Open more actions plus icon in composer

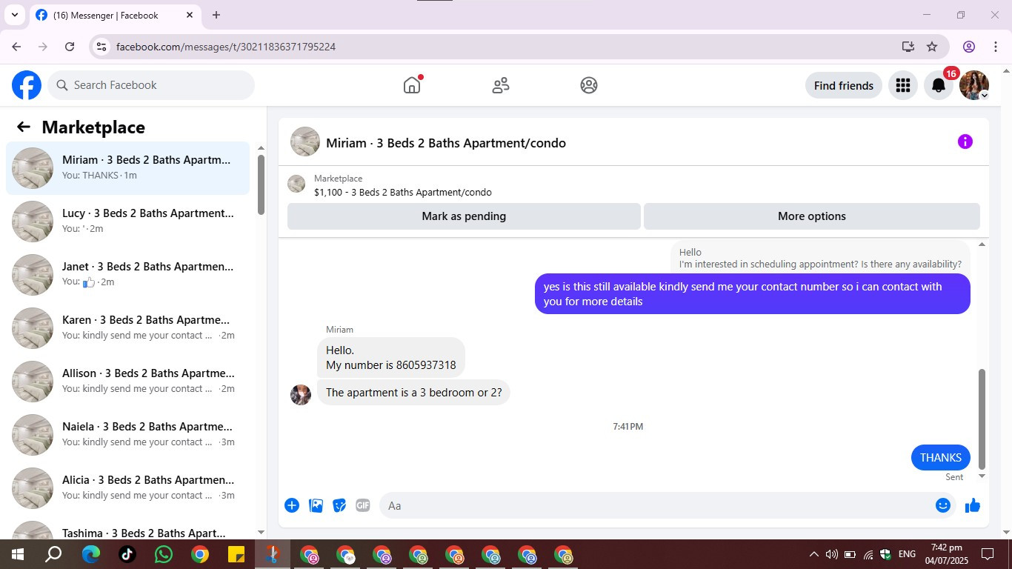(x=292, y=505)
